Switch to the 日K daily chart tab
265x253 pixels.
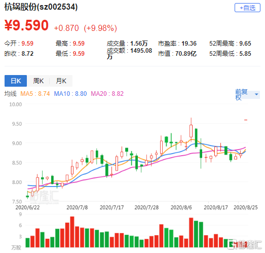click(16, 81)
